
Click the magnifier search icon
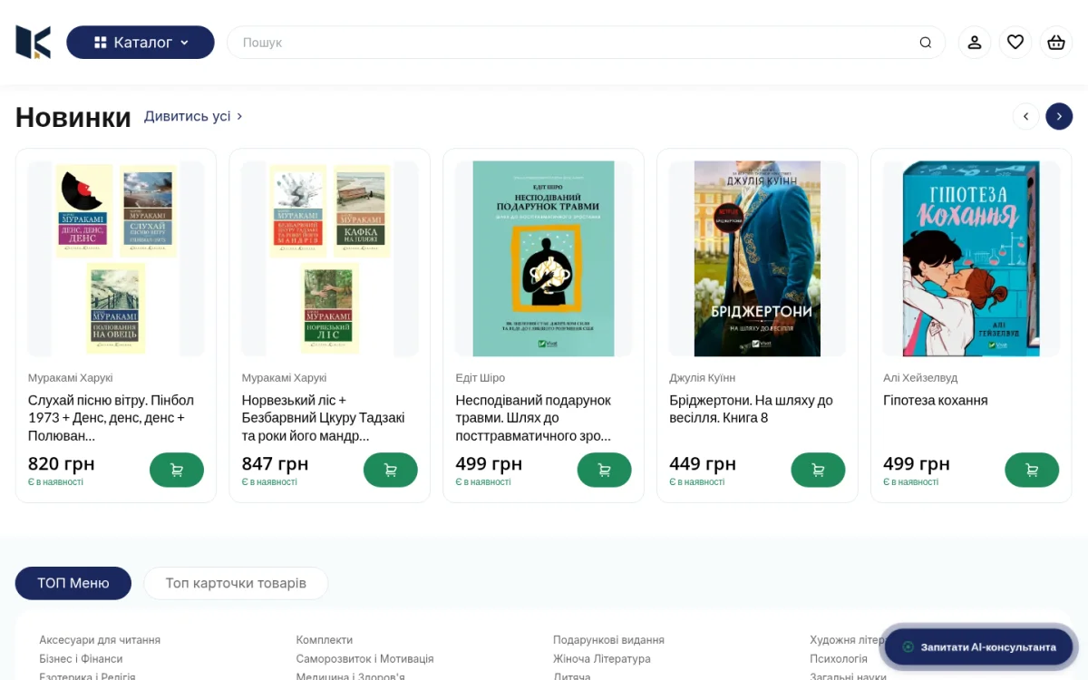(x=926, y=43)
